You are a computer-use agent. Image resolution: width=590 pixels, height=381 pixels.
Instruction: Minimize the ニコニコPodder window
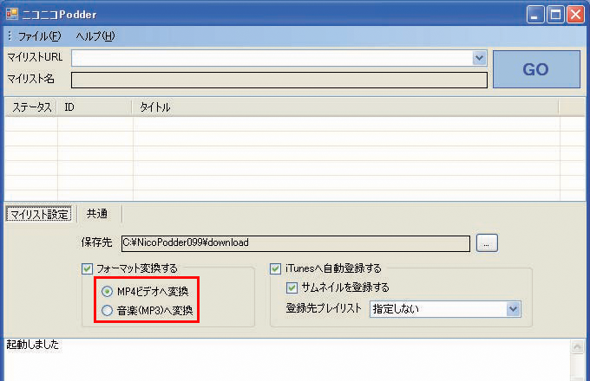coord(535,15)
